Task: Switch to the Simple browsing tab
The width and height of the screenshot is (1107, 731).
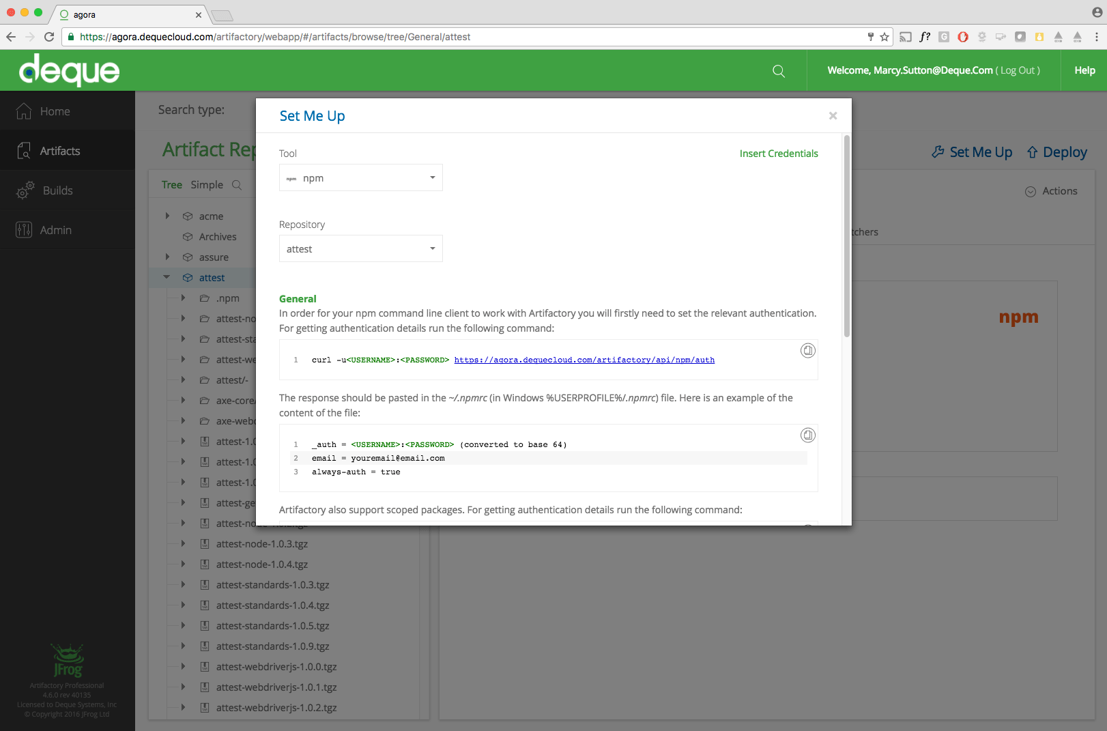Action: [x=207, y=184]
